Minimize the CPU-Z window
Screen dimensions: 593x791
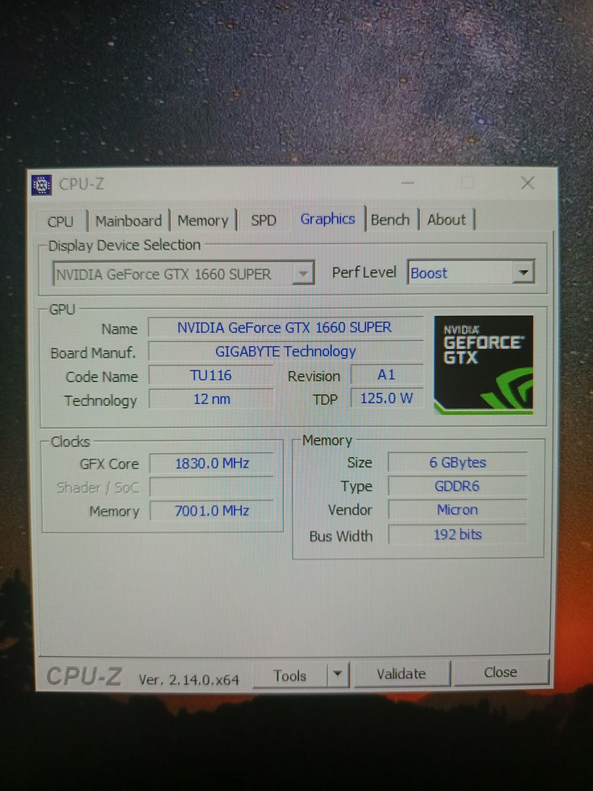pyautogui.click(x=408, y=183)
